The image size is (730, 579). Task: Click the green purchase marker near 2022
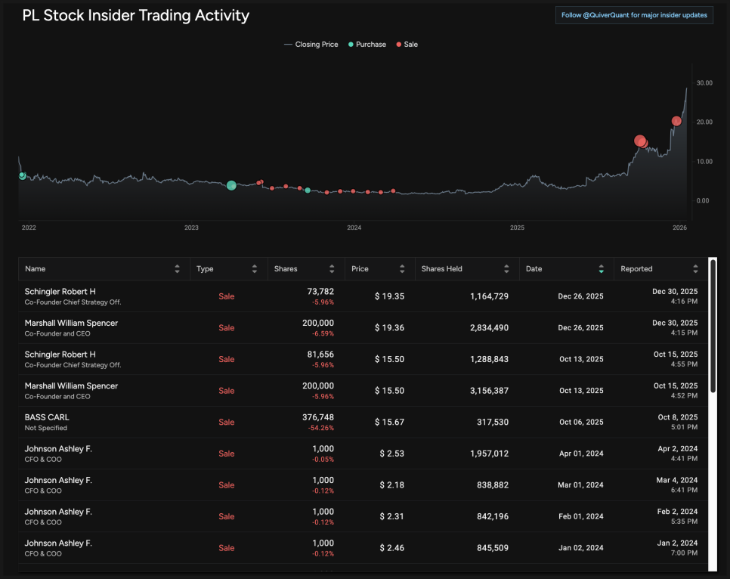pos(22,175)
